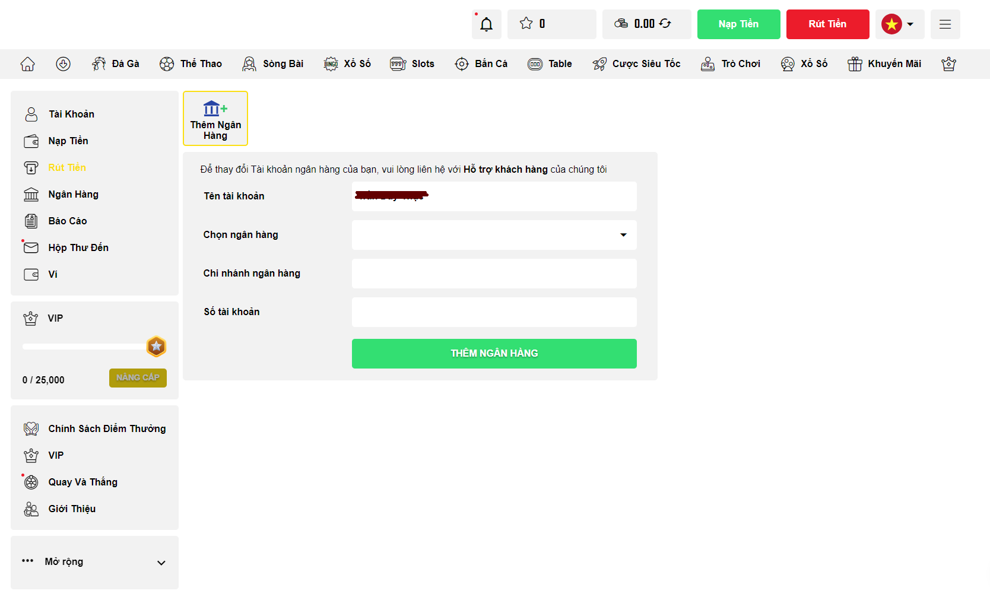990x597 pixels.
Task: Open the Vietnam flag language dropdown
Action: point(899,24)
